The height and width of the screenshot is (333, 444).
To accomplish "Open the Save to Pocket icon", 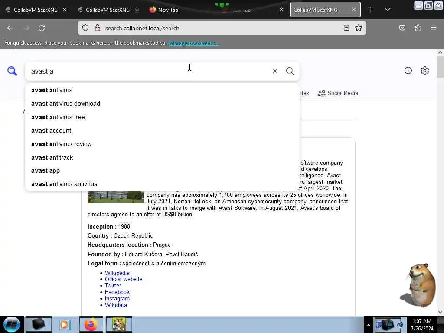I will click(402, 28).
